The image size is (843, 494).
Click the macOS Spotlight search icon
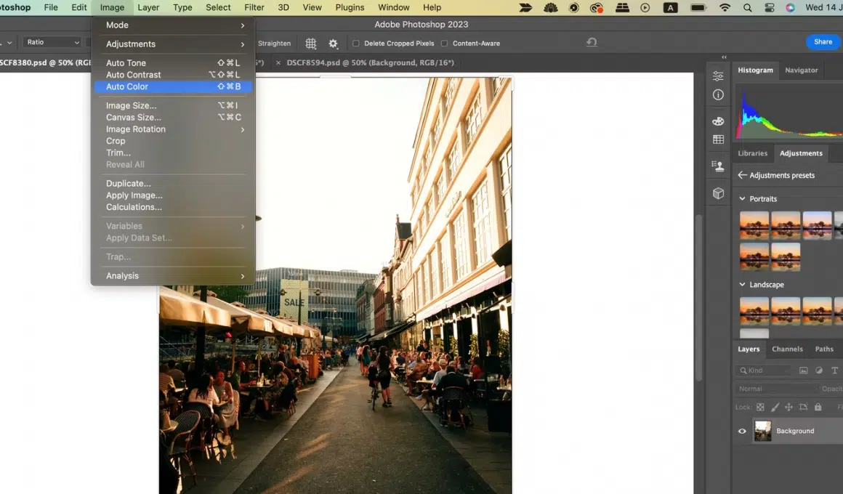(748, 8)
